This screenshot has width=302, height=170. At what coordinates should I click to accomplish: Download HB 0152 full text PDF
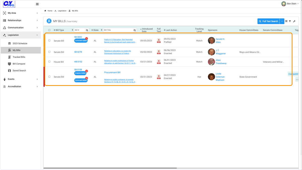coord(159,62)
